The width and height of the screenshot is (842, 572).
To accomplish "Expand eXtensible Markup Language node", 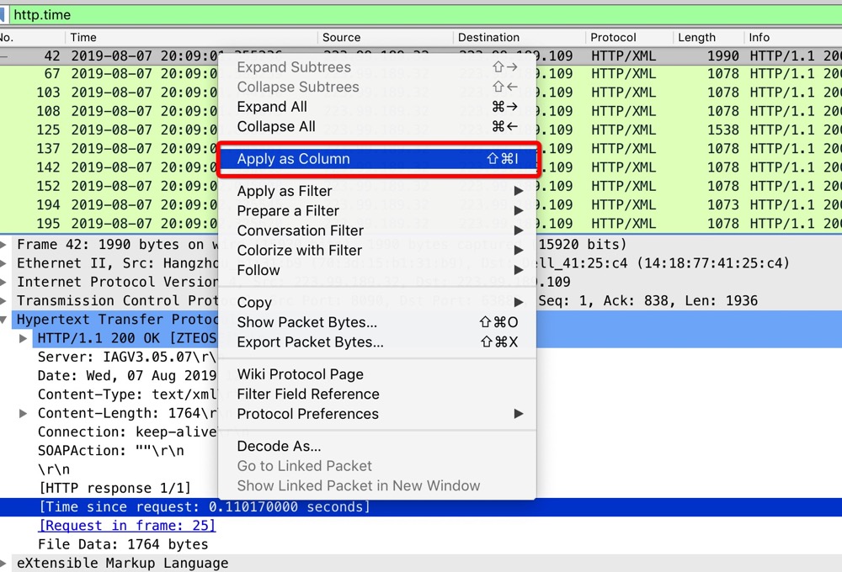I will tap(4, 563).
